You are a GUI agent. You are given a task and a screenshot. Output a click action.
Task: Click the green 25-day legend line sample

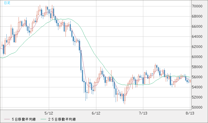43,119
